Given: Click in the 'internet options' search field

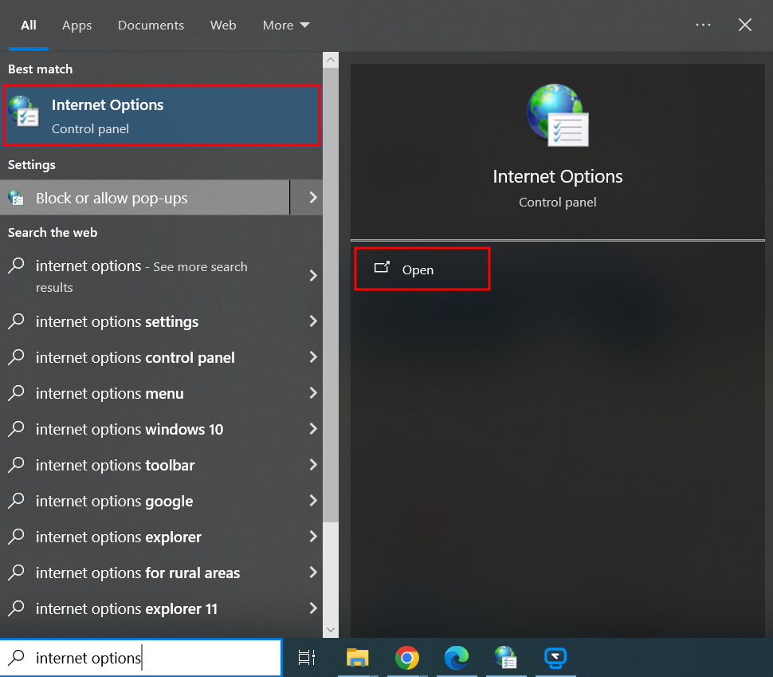Looking at the screenshot, I should (x=141, y=658).
